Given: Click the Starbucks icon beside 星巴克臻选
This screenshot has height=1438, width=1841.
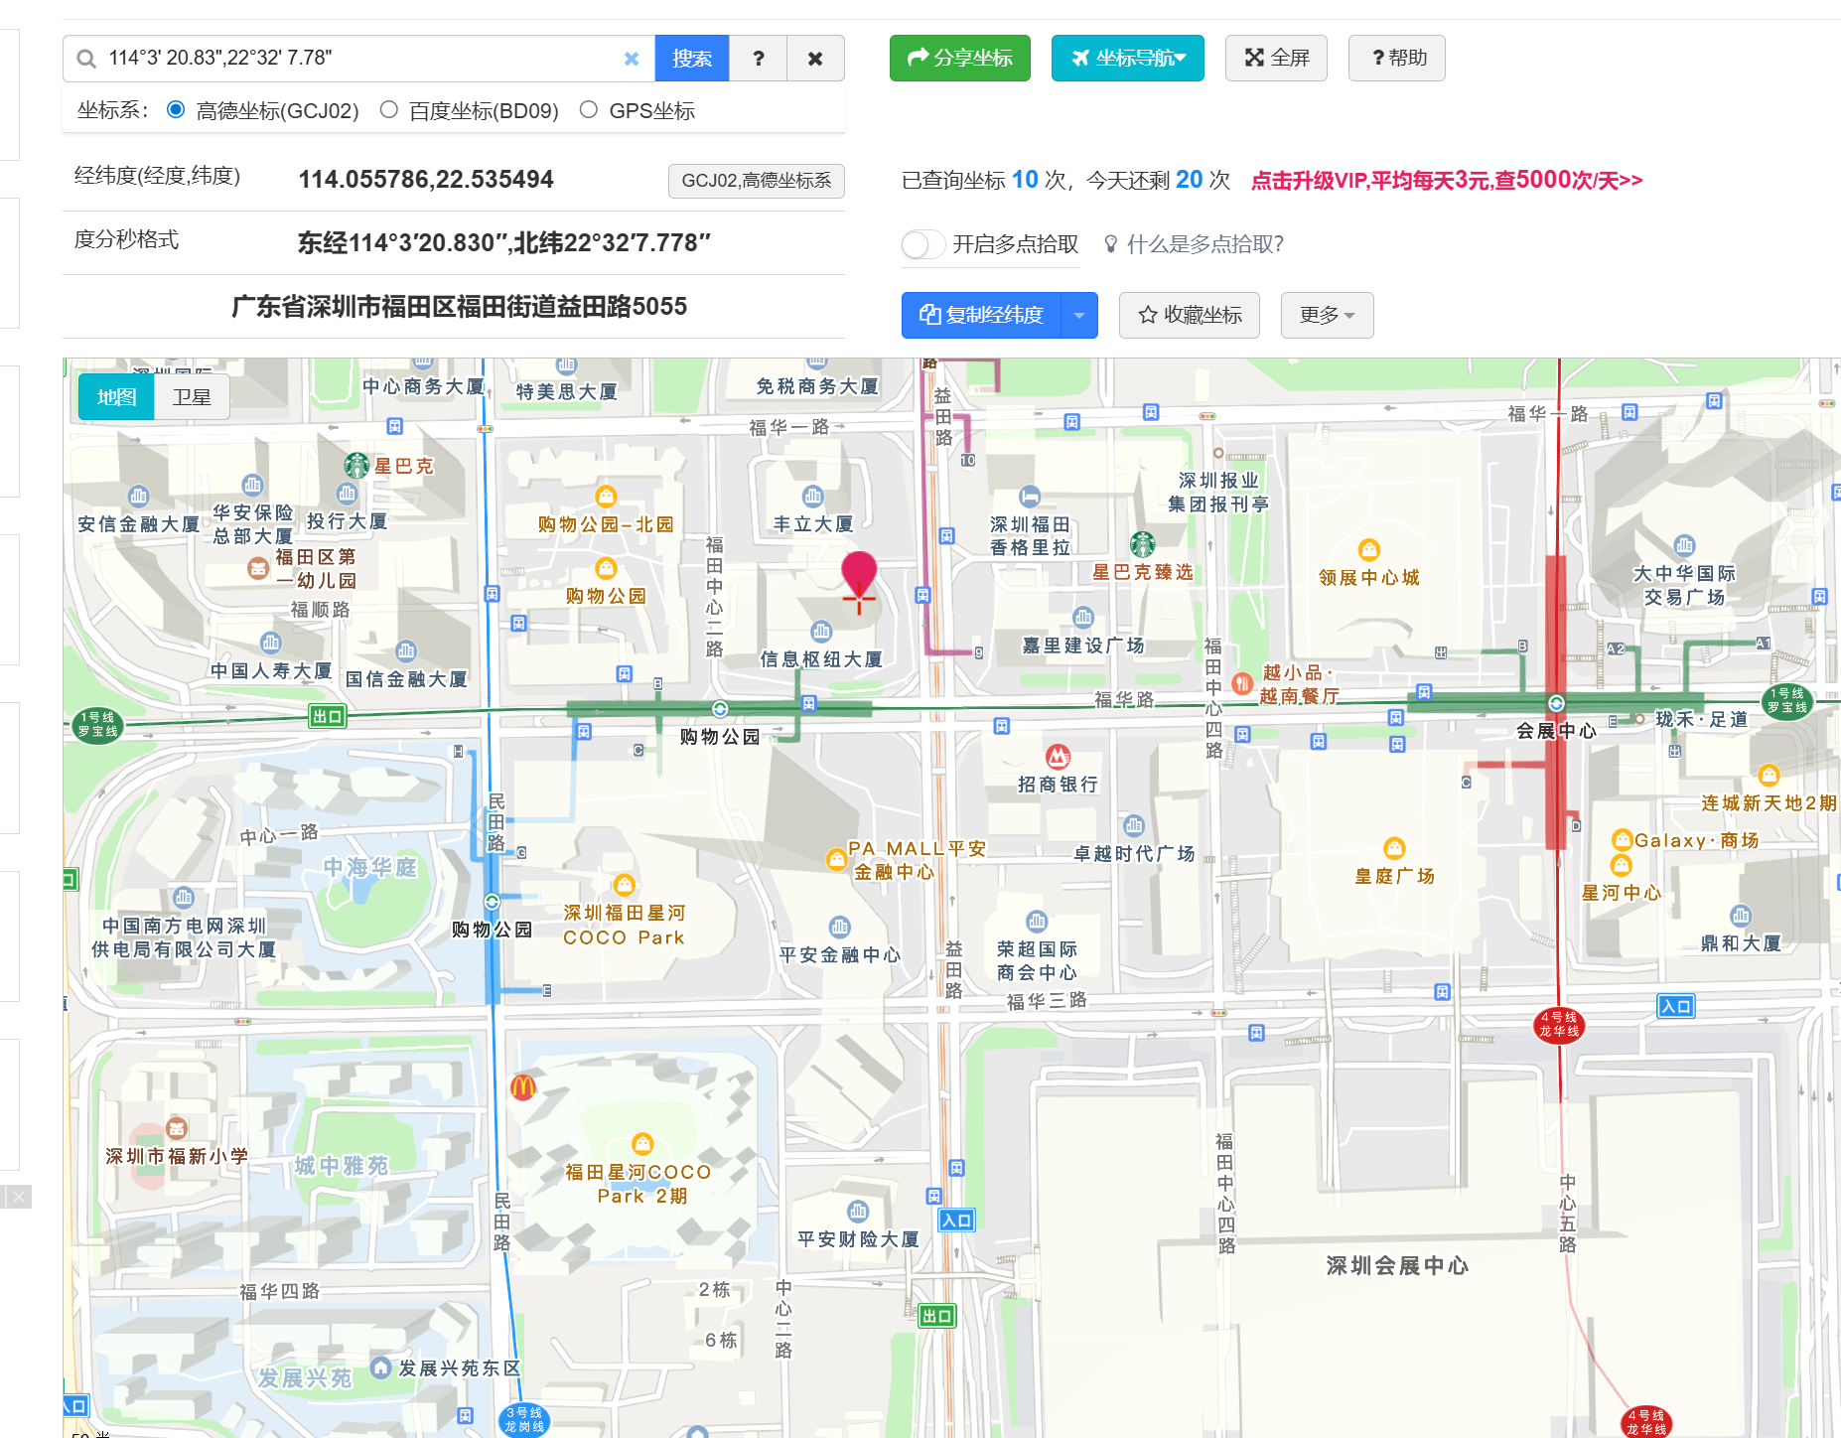Looking at the screenshot, I should (x=1143, y=544).
